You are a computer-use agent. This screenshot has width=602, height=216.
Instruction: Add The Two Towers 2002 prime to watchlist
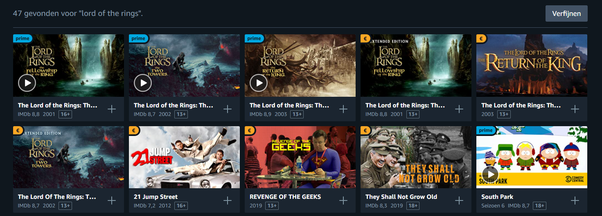pyautogui.click(x=228, y=109)
